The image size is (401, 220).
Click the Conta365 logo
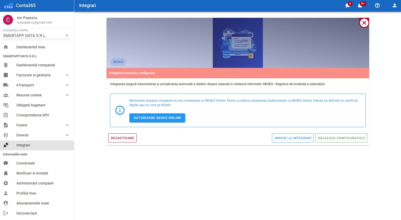click(x=9, y=6)
